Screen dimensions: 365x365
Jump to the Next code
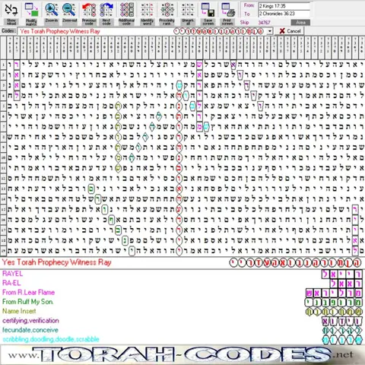pyautogui.click(x=106, y=13)
